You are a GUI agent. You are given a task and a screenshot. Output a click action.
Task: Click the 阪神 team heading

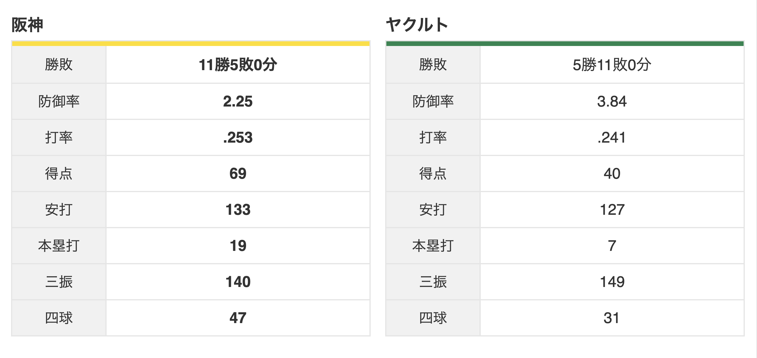(x=27, y=25)
